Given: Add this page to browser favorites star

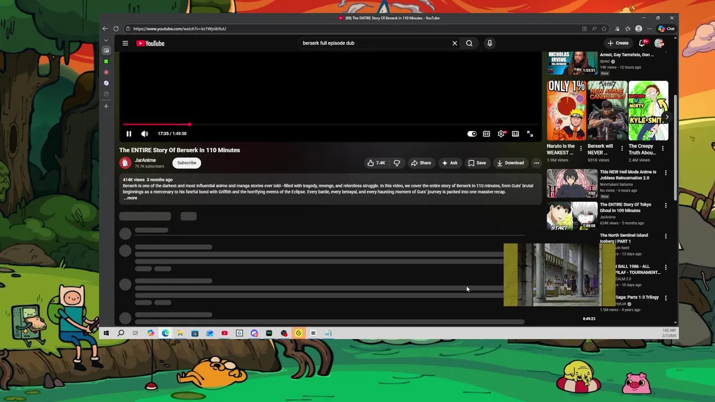Looking at the screenshot, I should coord(604,28).
